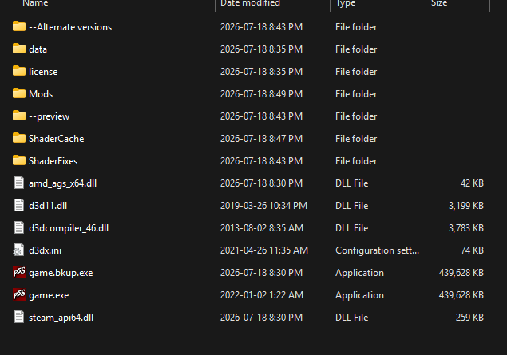Viewport: 507px width, 355px height.
Task: Sort by the Type column header
Action: (x=346, y=3)
